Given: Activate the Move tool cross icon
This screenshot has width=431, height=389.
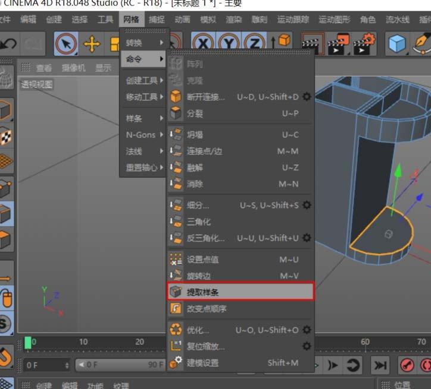Looking at the screenshot, I should point(92,43).
